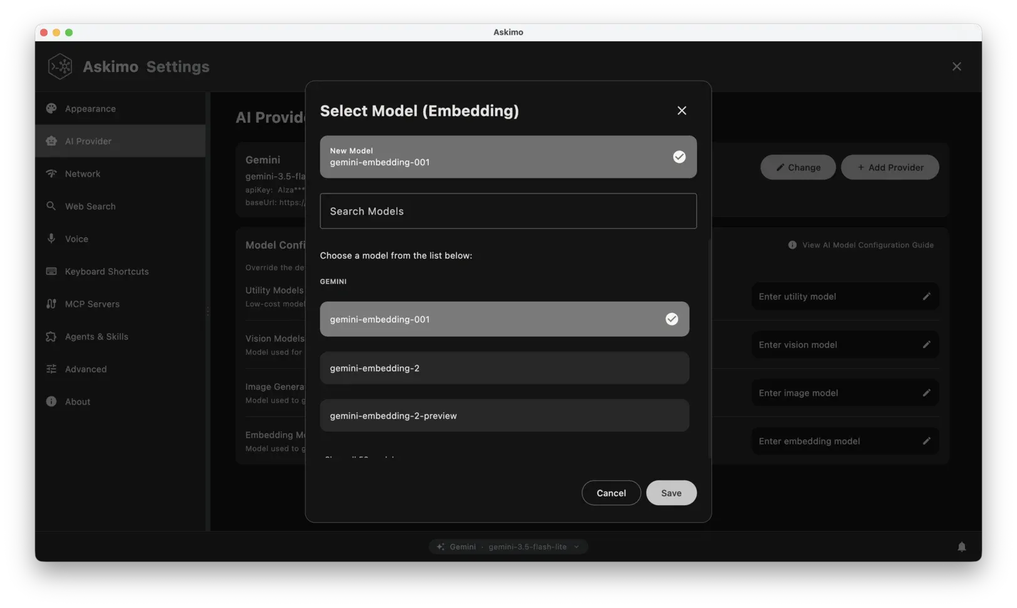The image size is (1017, 608).
Task: Open View AI Model Configuration Guide link
Action: click(x=861, y=245)
